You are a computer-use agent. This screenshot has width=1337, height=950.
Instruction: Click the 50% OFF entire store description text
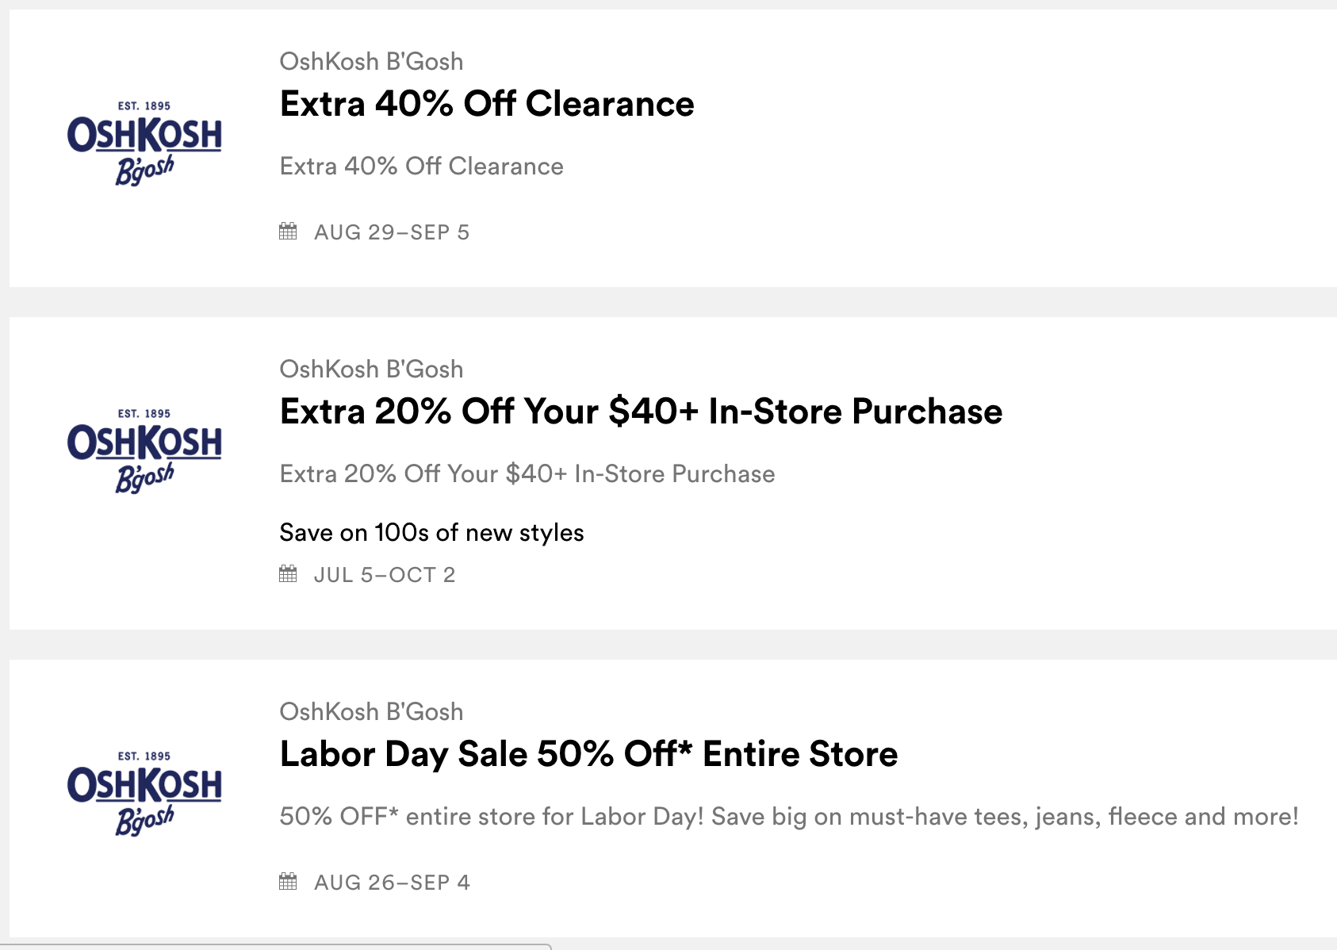(788, 817)
